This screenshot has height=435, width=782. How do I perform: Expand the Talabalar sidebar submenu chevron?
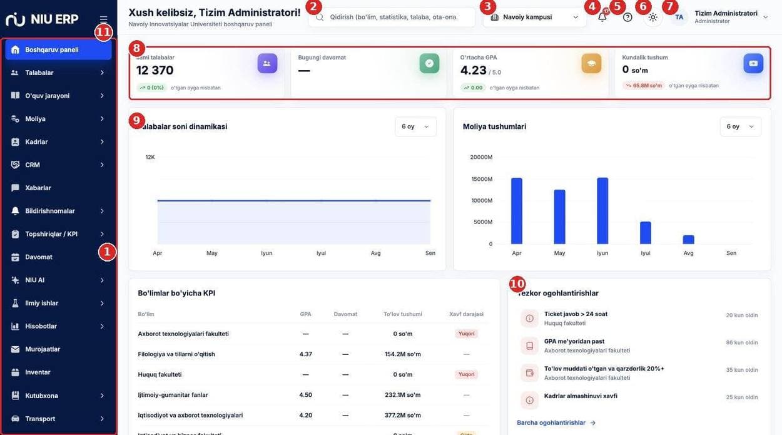(x=102, y=73)
